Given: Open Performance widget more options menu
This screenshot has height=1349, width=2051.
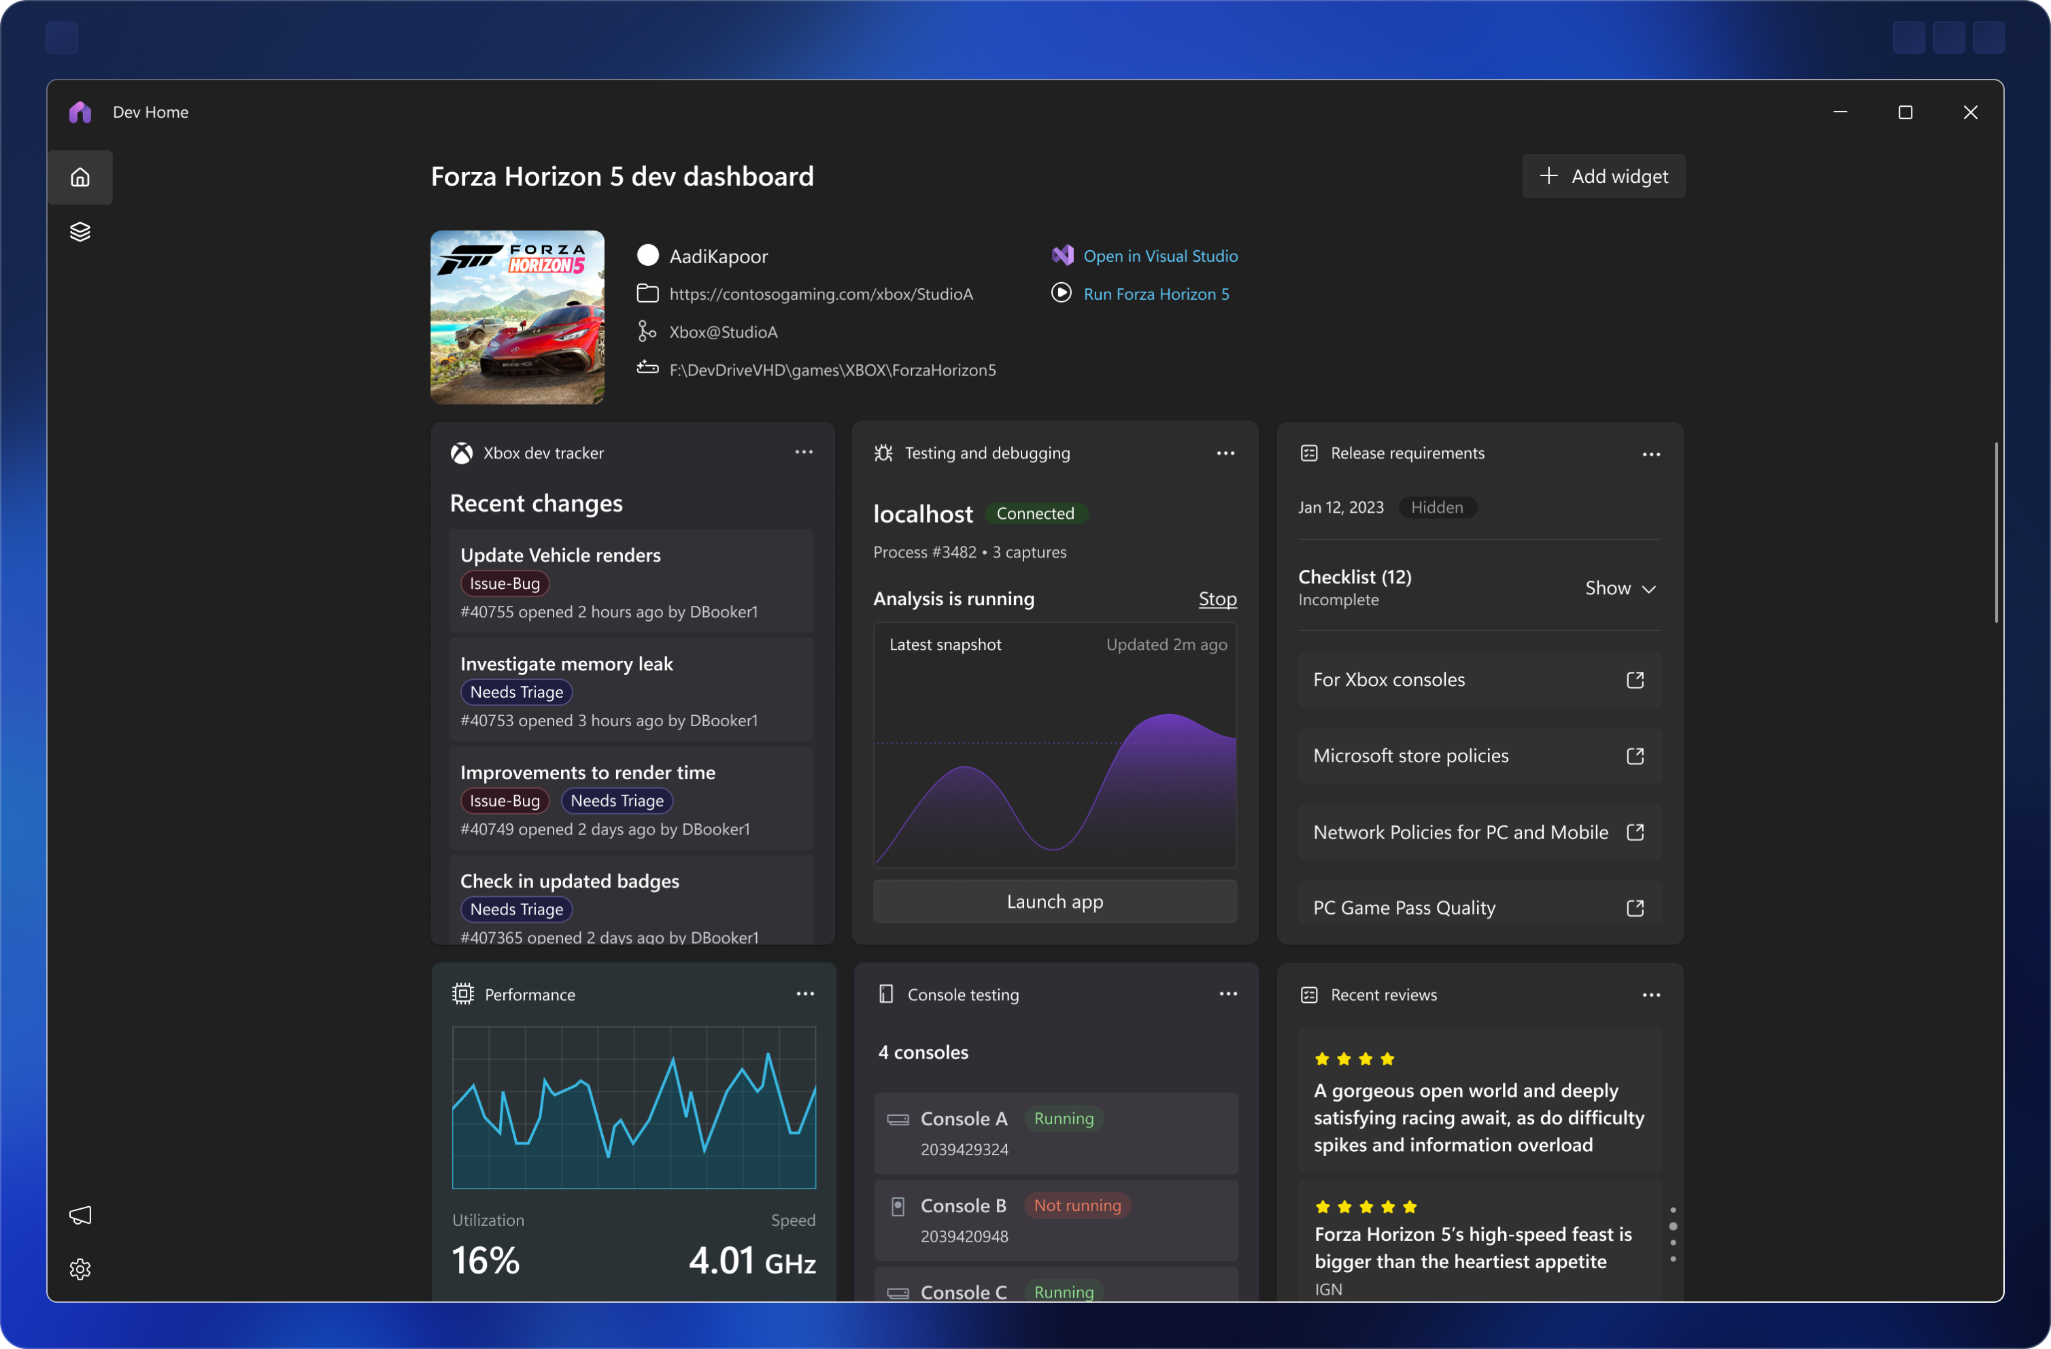Looking at the screenshot, I should click(x=805, y=993).
